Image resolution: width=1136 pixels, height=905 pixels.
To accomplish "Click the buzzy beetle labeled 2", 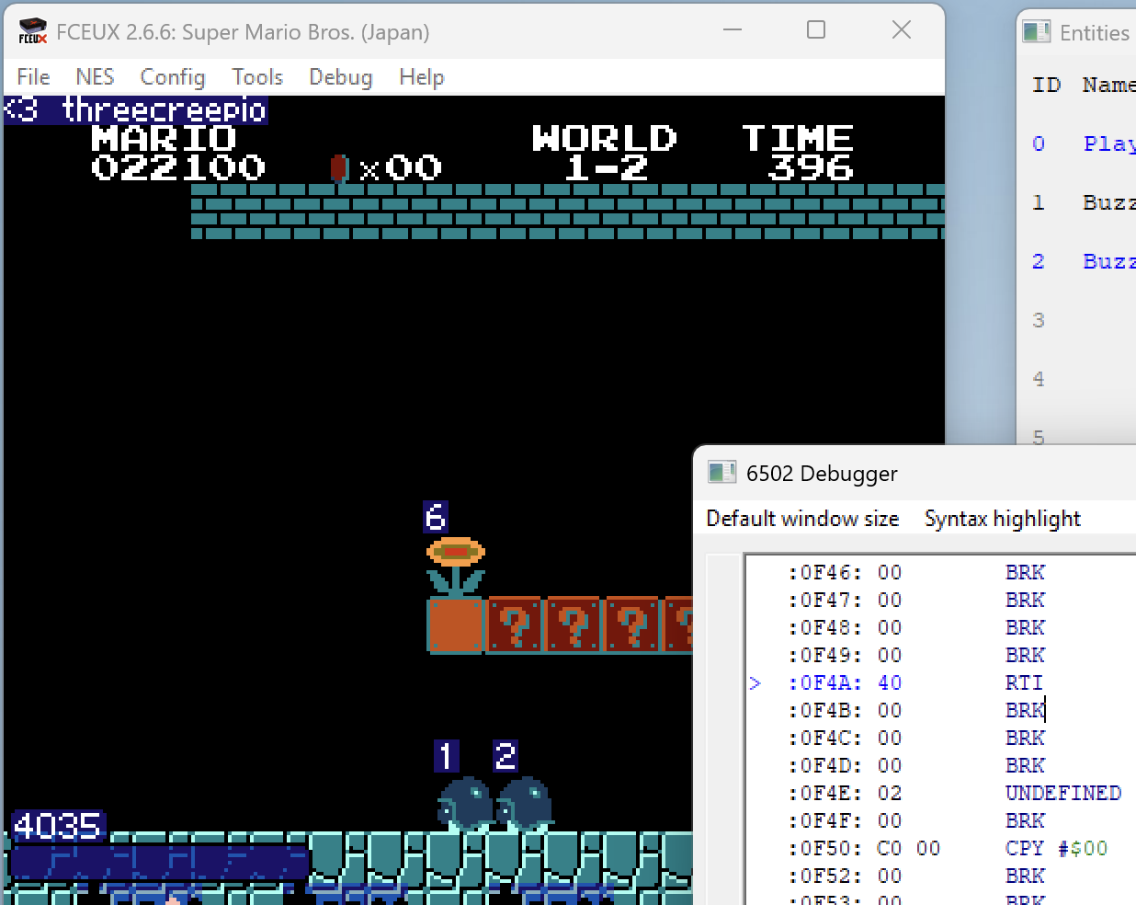I will 525,804.
